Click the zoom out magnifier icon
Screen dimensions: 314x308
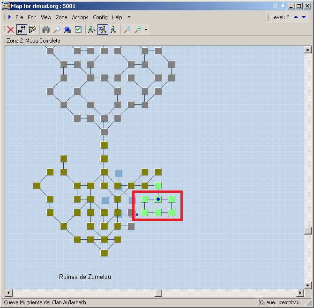tap(138, 29)
